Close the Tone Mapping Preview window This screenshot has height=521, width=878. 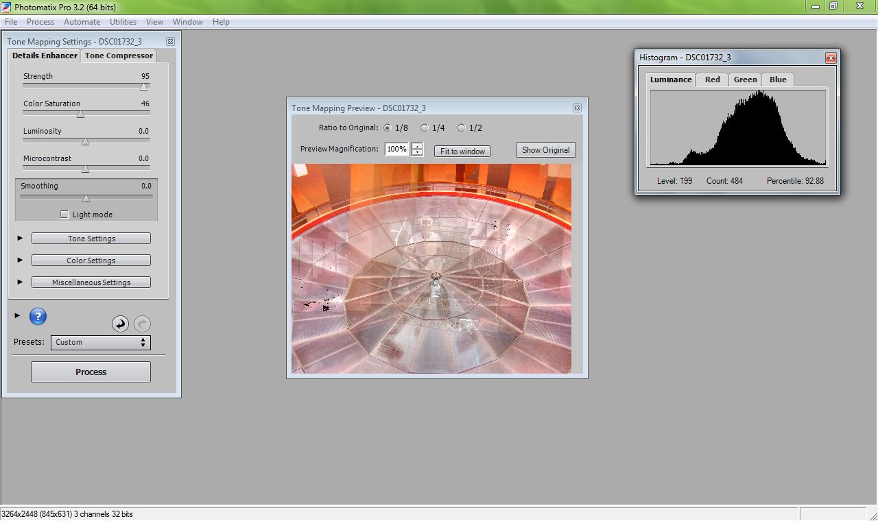pyautogui.click(x=577, y=108)
